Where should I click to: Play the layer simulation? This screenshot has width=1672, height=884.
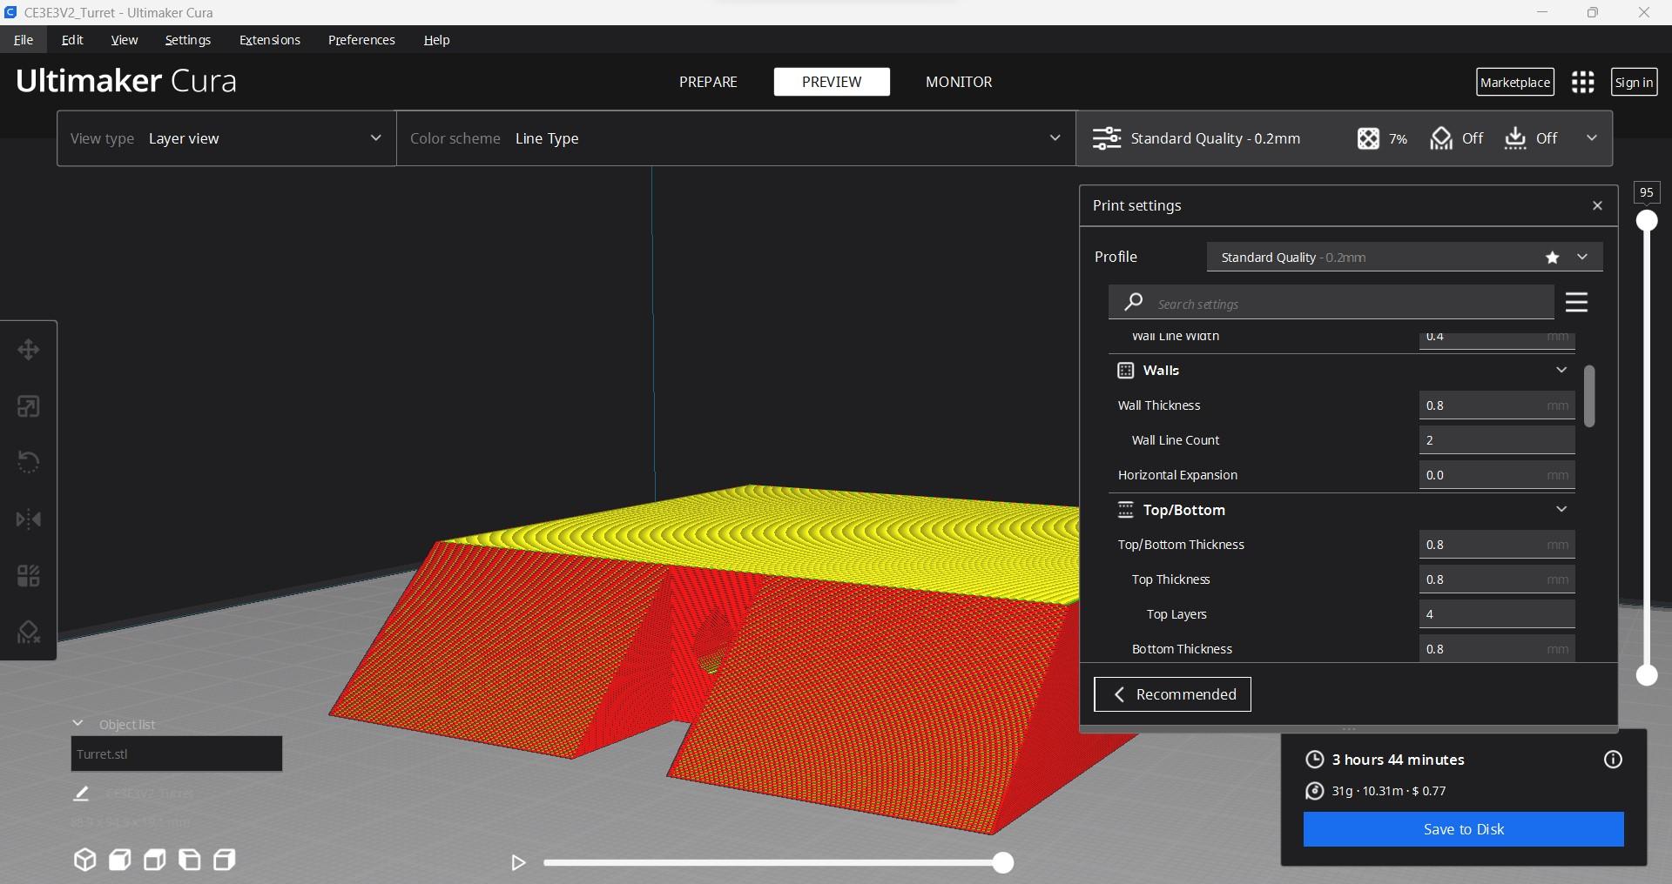point(518,862)
